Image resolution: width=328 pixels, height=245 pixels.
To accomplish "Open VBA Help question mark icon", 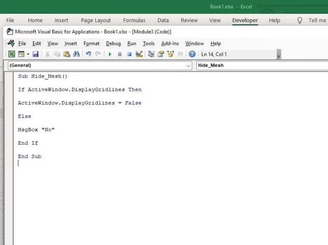I will 192,54.
